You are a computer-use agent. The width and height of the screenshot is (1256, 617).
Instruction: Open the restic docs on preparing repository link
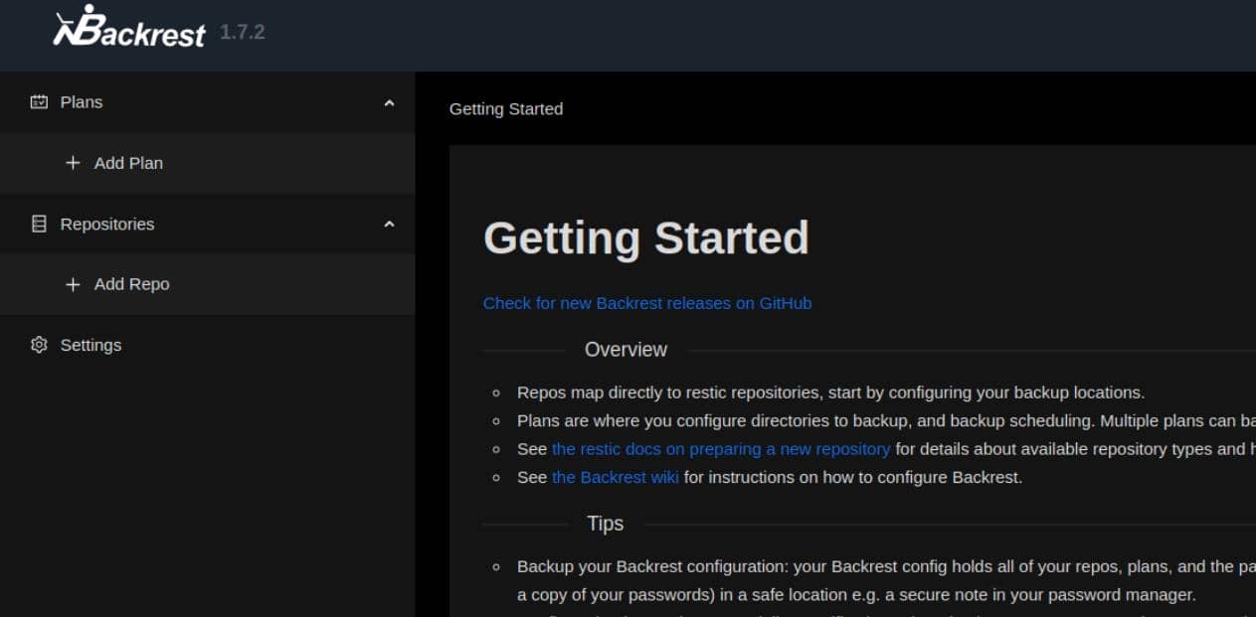[x=721, y=449]
